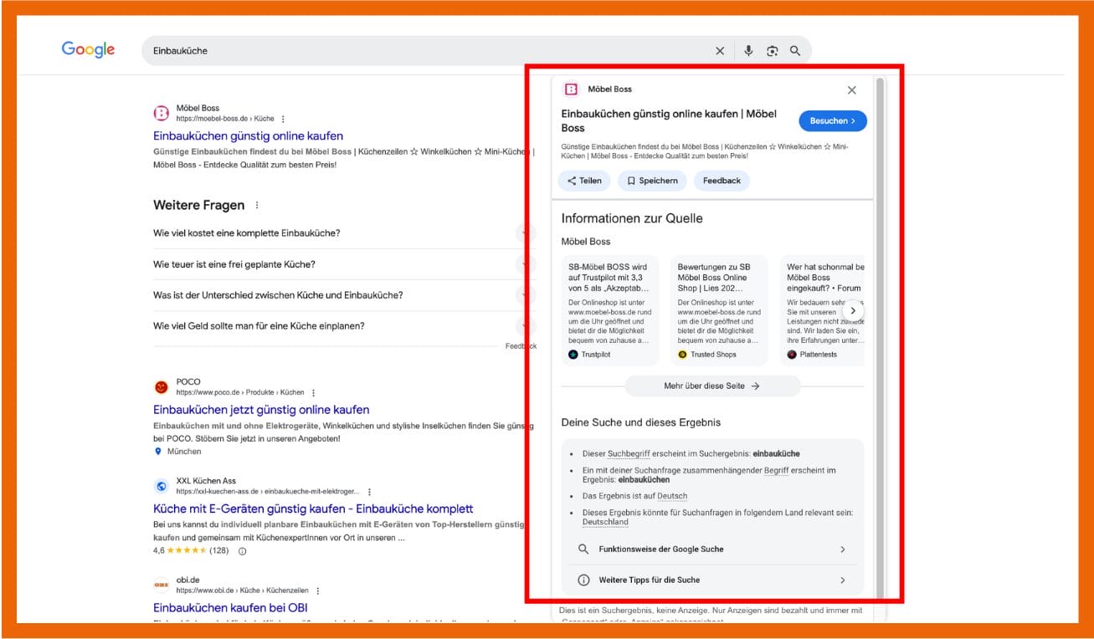Expand 'Wie teuer ist eine frei geplante Küche?'
This screenshot has width=1094, height=639.
click(335, 264)
